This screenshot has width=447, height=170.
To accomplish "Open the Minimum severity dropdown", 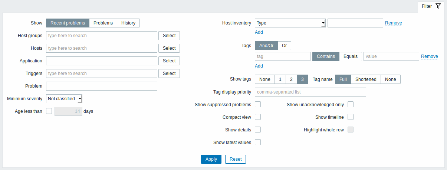I will [64, 99].
